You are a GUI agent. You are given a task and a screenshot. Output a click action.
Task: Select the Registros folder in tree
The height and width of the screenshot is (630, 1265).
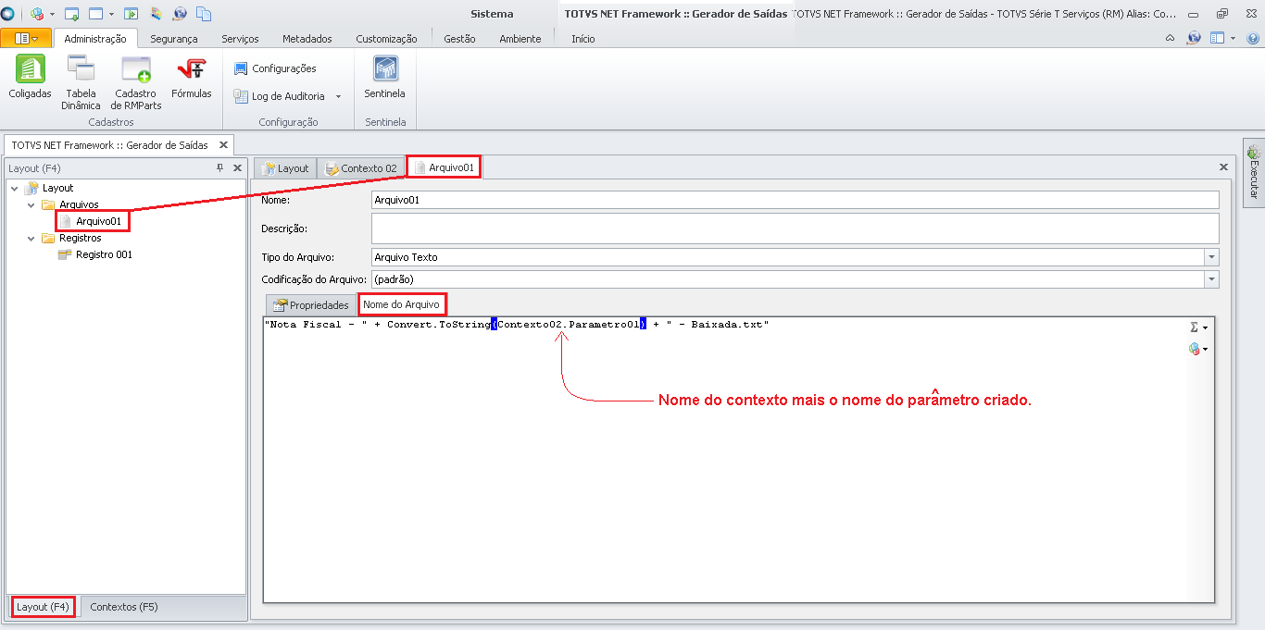80,238
